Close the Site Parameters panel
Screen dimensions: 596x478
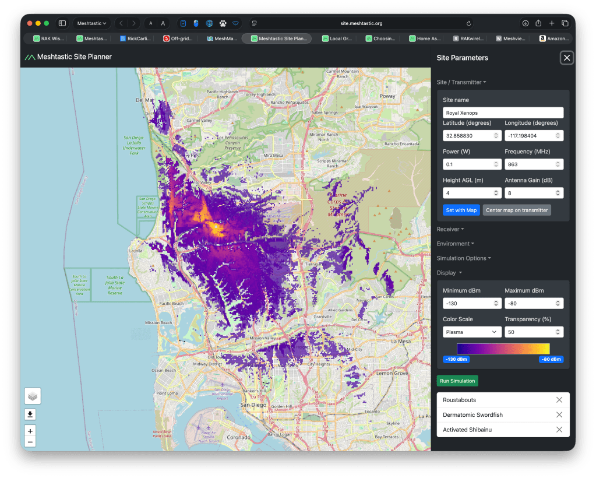point(566,57)
